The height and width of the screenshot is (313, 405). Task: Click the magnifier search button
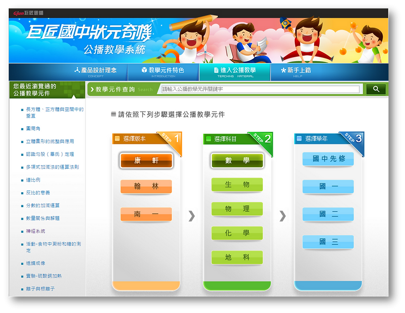(376, 89)
